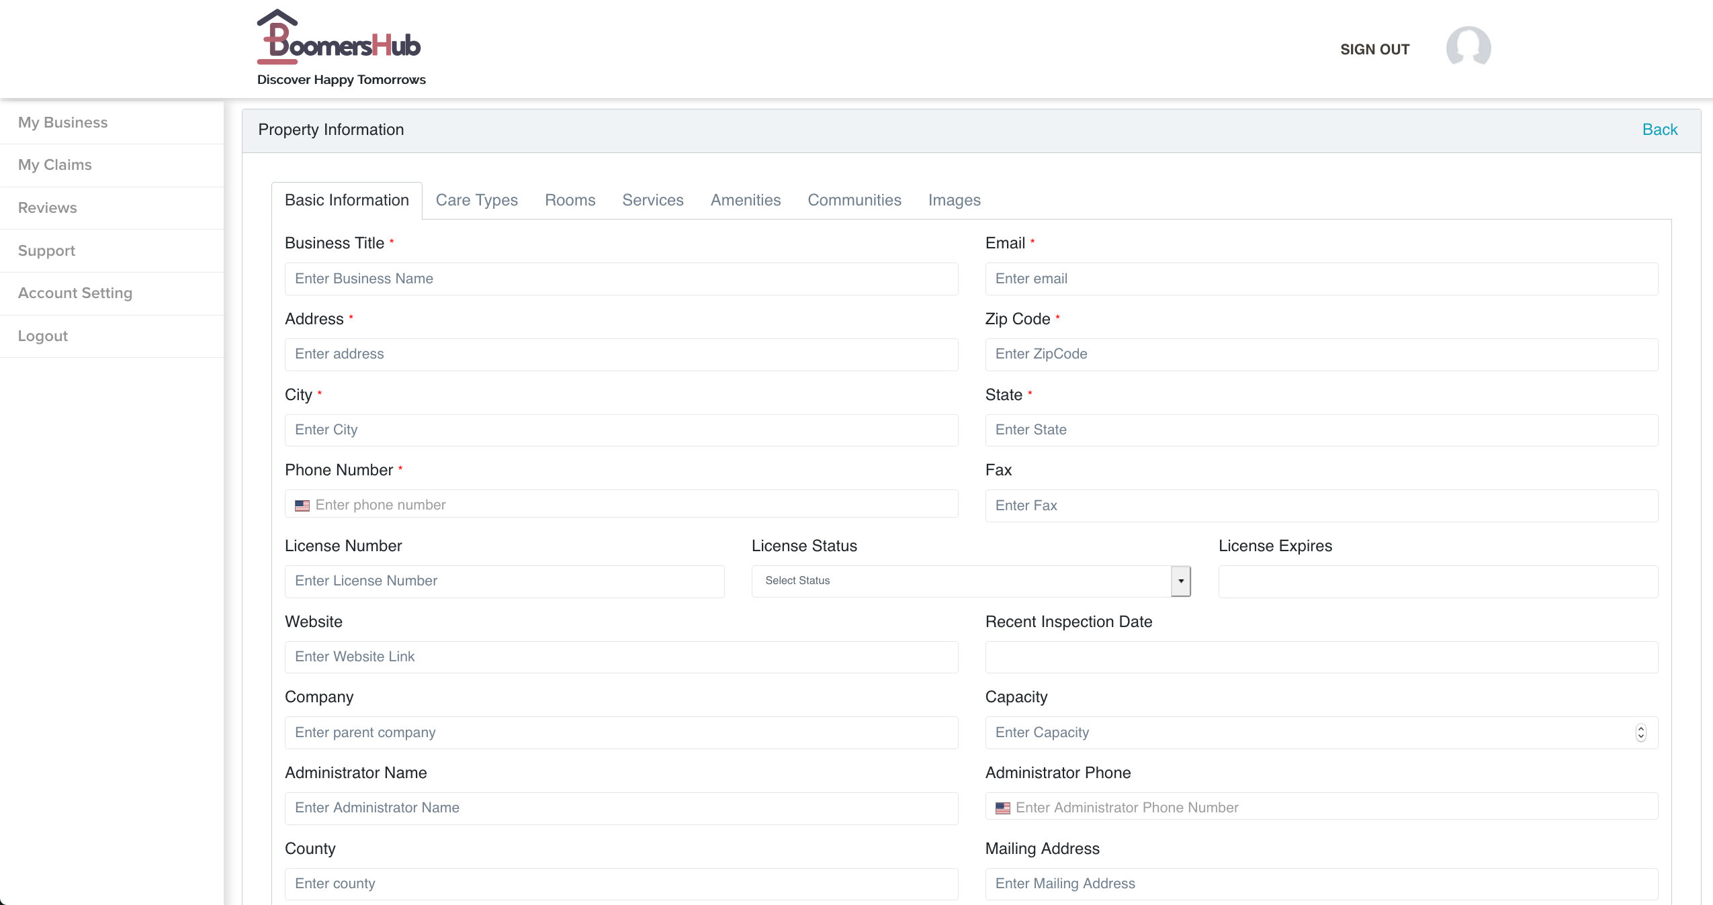Open Reviews in the sidebar
The image size is (1713, 905).
click(x=112, y=207)
